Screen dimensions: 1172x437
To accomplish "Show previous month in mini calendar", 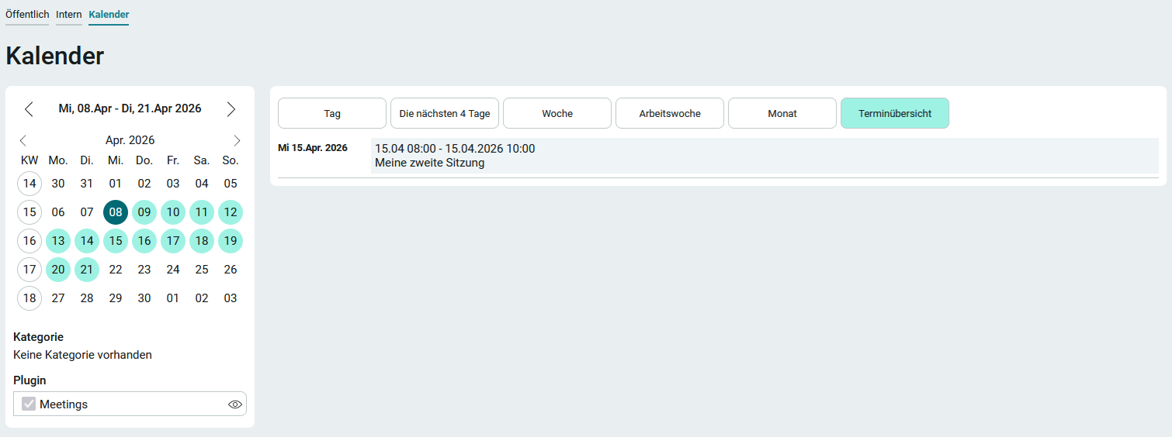I will (23, 140).
